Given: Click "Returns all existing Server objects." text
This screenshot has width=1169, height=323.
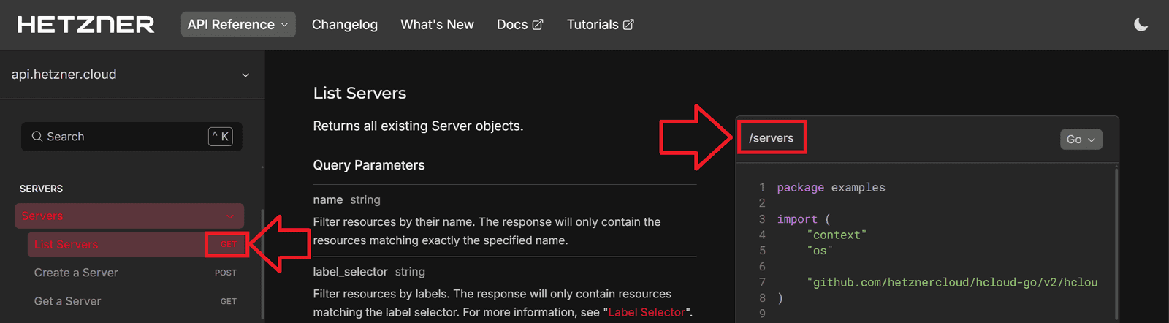Looking at the screenshot, I should pyautogui.click(x=418, y=126).
